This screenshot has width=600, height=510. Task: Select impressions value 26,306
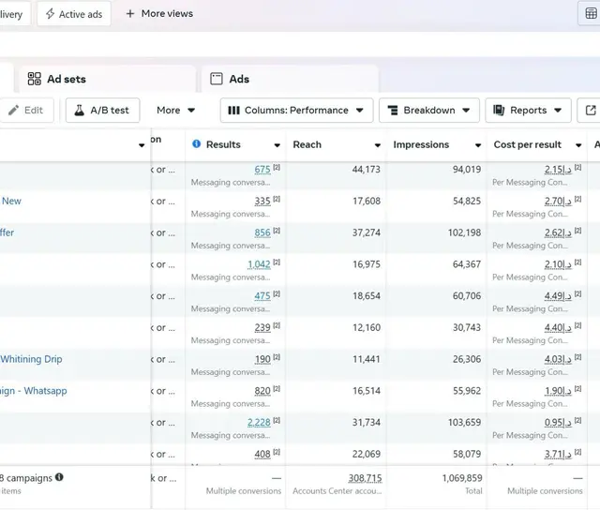[467, 359]
